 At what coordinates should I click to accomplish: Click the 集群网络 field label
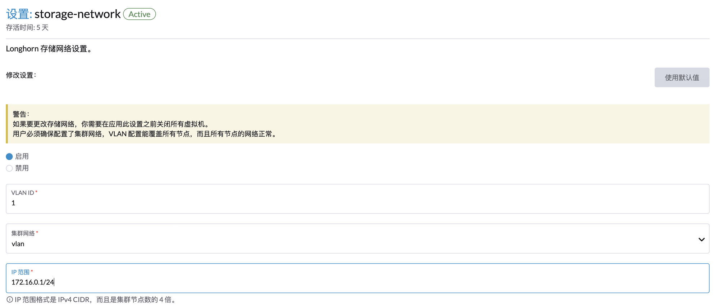pyautogui.click(x=23, y=233)
